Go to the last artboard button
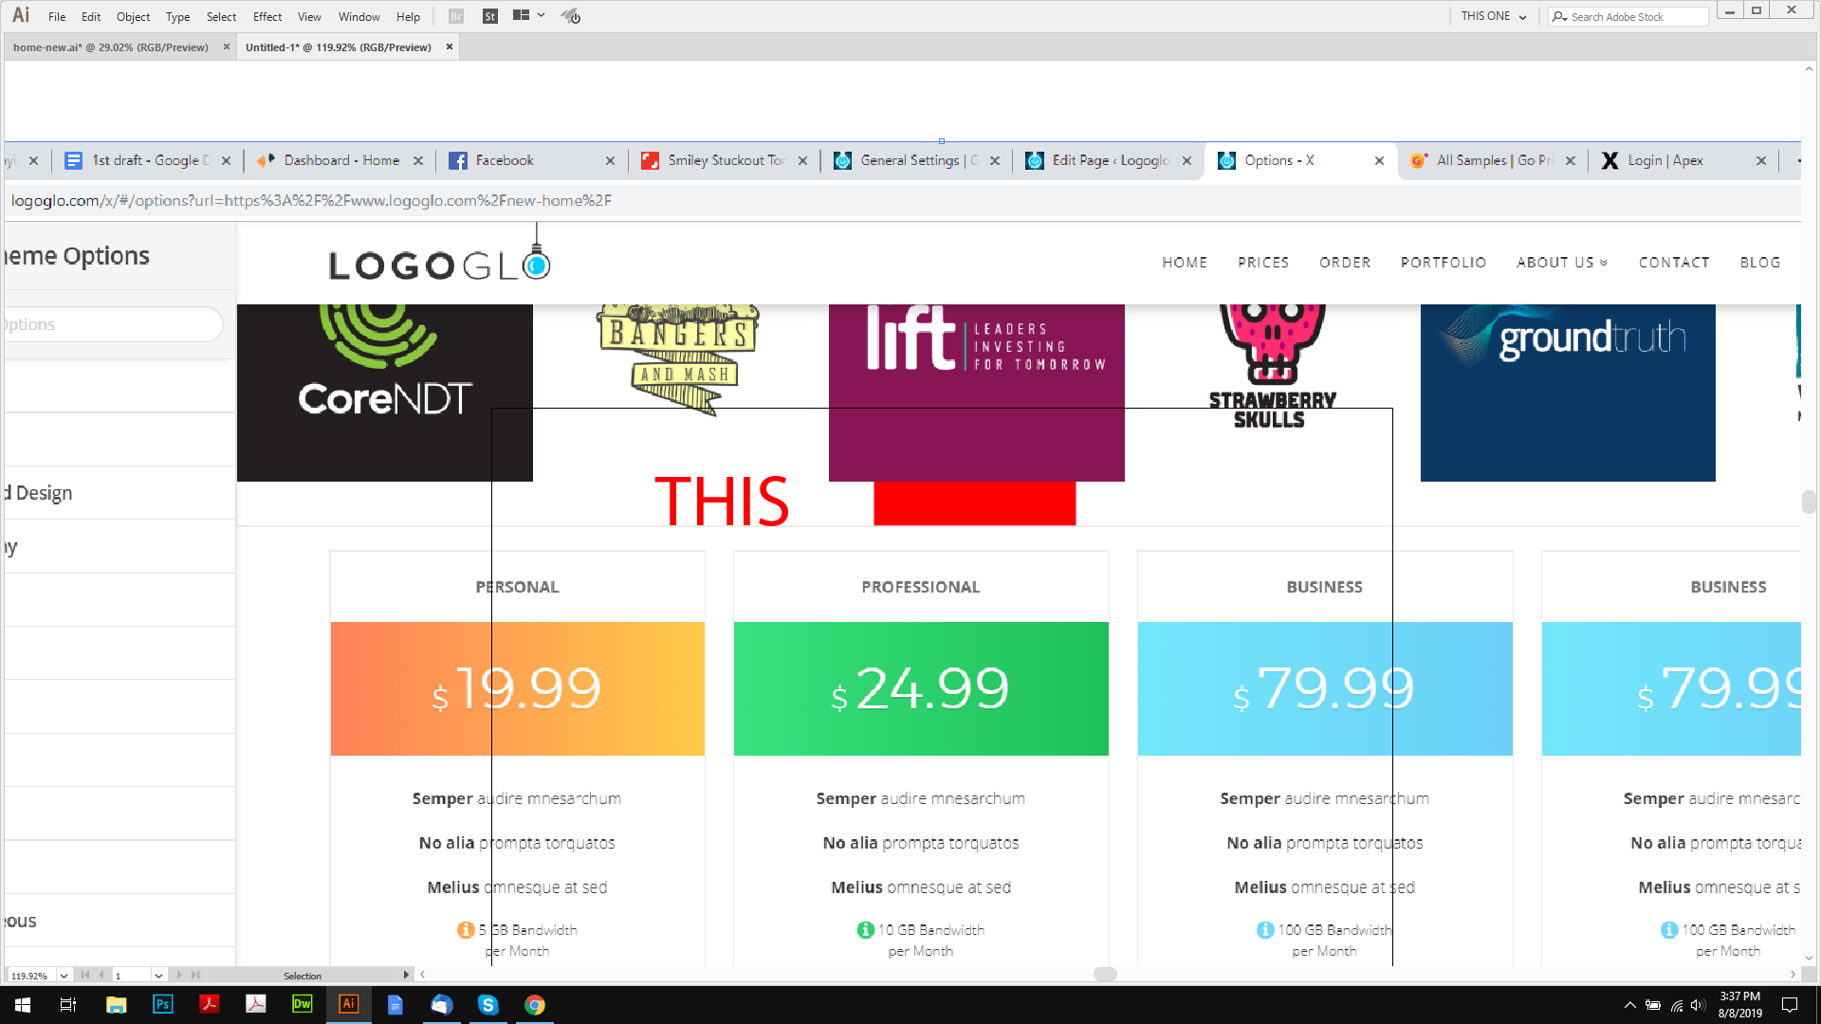Viewport: 1821px width, 1024px height. [195, 975]
